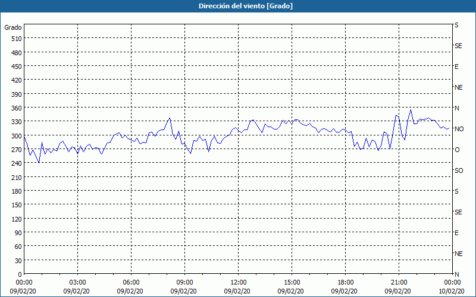476x297 pixels.
Task: Click the 390 y-axis label
Action: tap(16, 94)
